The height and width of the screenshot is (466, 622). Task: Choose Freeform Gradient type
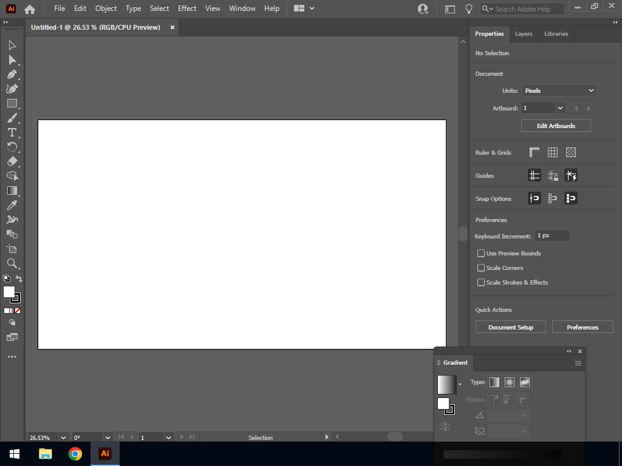pyautogui.click(x=524, y=382)
